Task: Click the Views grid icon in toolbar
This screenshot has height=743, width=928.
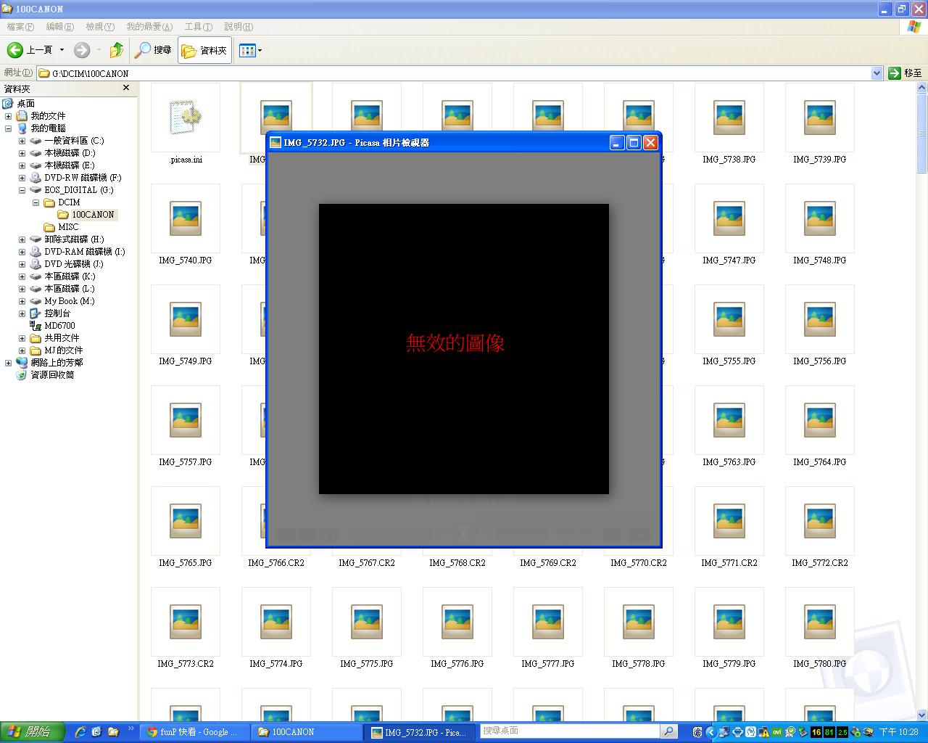Action: pyautogui.click(x=246, y=50)
